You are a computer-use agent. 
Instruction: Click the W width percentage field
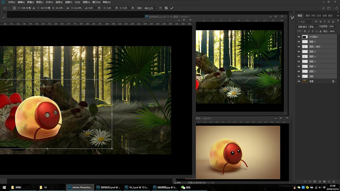point(59,8)
